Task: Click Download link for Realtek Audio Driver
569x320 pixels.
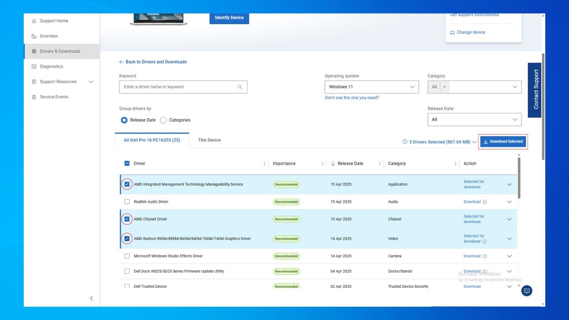Action: 472,202
